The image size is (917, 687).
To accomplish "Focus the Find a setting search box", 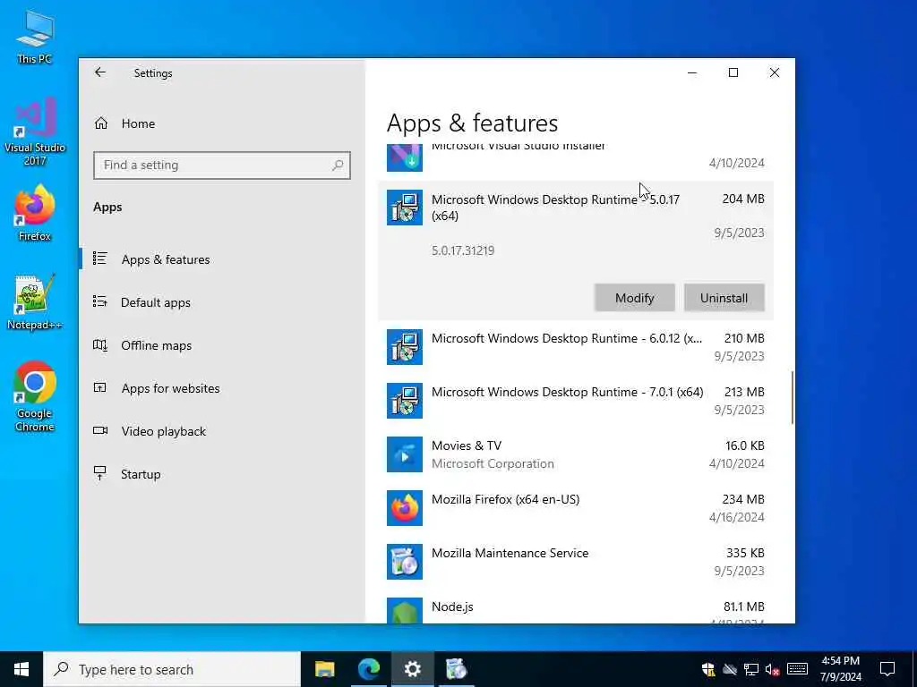I will (x=222, y=165).
